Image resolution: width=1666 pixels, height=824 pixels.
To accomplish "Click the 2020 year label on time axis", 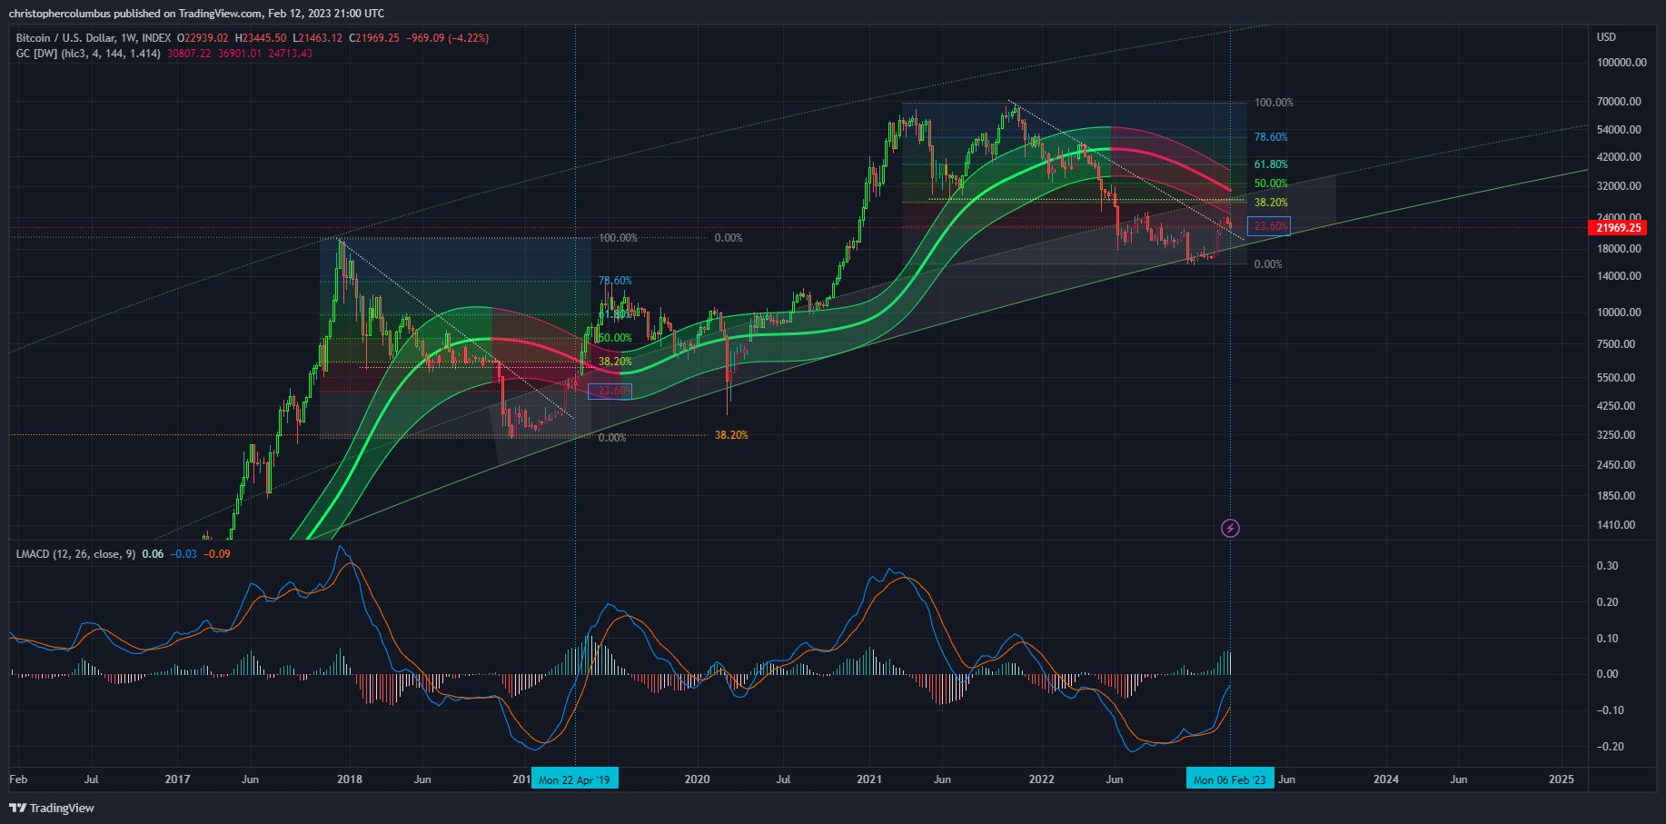I will [x=697, y=779].
